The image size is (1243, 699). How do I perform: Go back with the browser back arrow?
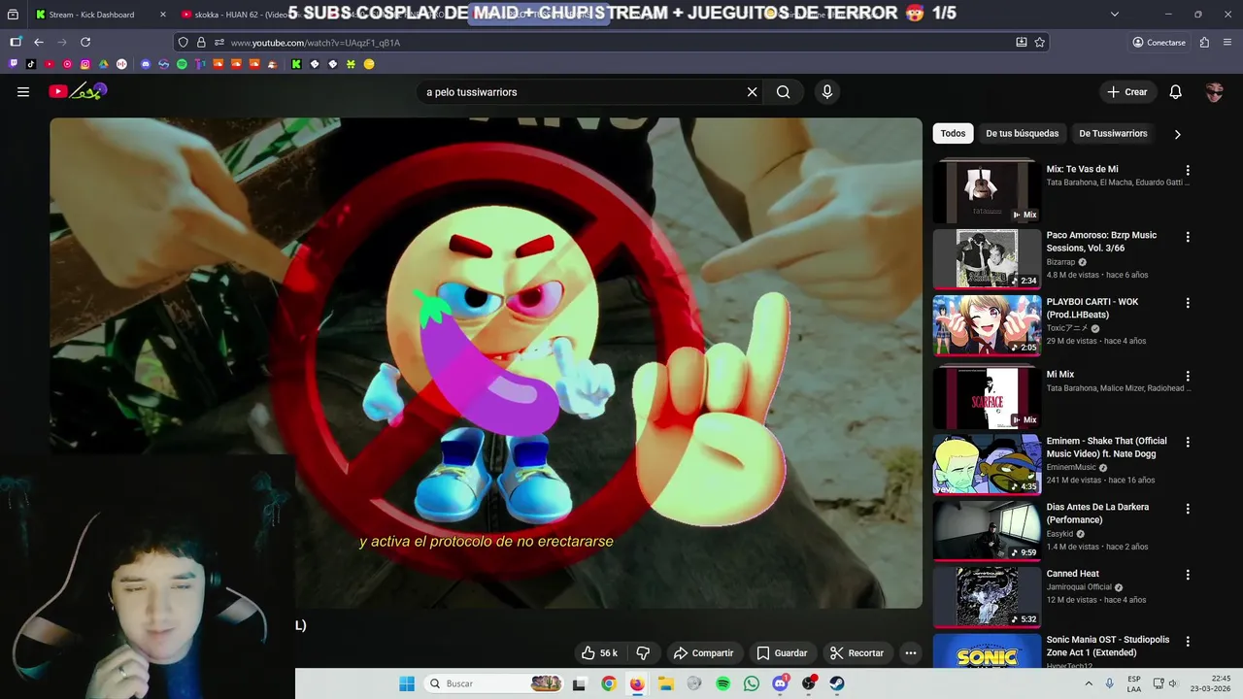39,43
